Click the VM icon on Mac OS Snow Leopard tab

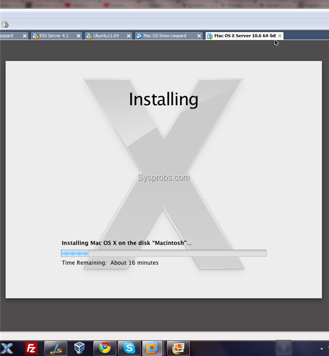139,36
